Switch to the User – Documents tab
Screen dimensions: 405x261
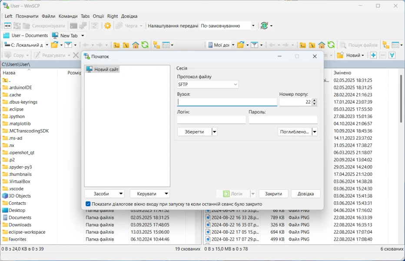pyautogui.click(x=26, y=35)
